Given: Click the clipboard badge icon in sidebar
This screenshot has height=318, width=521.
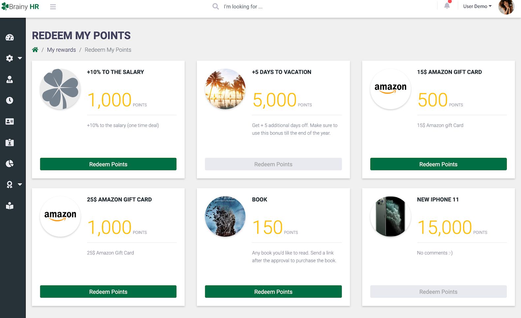Looking at the screenshot, I should (x=10, y=143).
